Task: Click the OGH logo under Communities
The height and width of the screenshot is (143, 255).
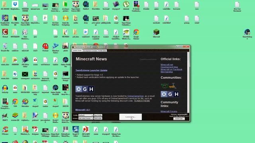Action: tap(170, 94)
